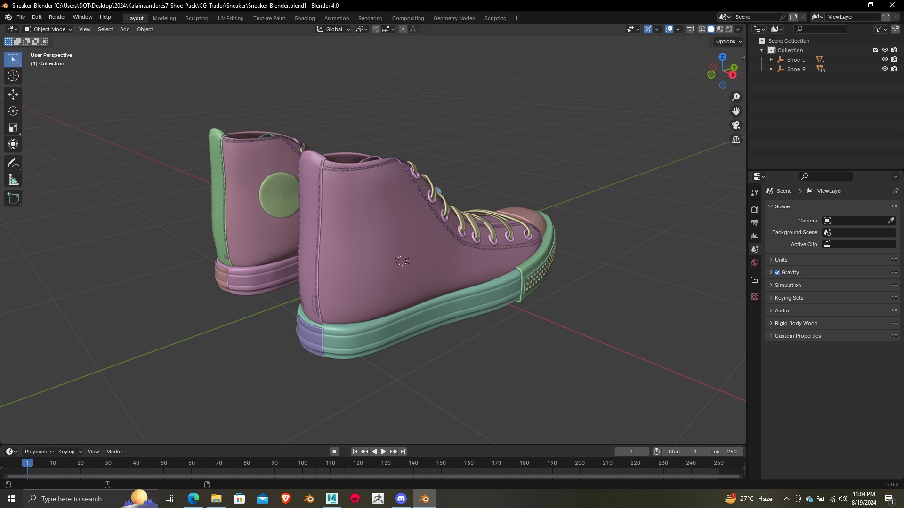The image size is (904, 508).
Task: Switch to rendered viewport shading
Action: pos(729,29)
